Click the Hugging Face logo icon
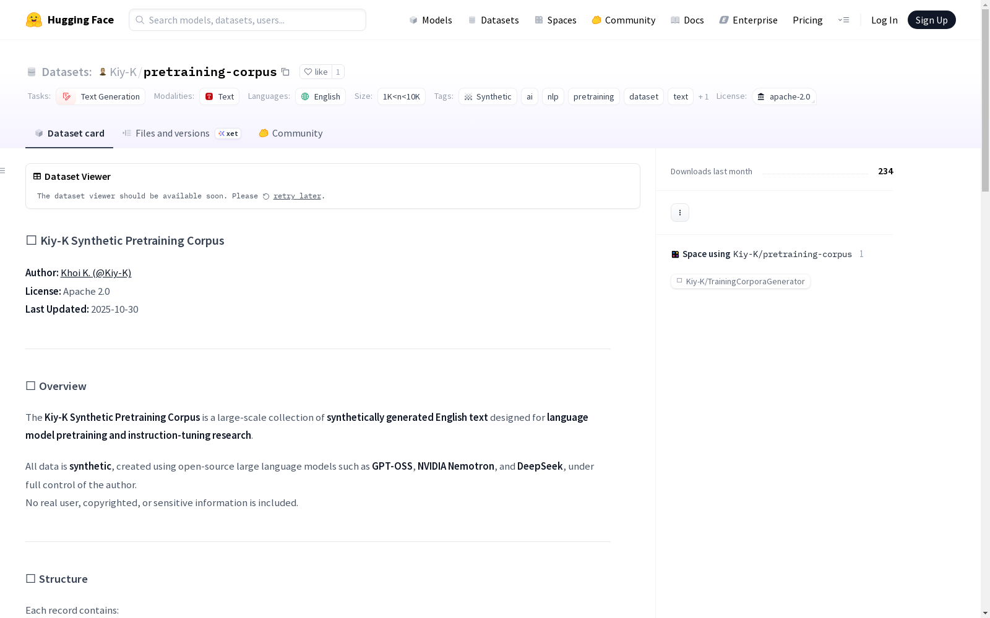This screenshot has width=990, height=618. point(34,20)
